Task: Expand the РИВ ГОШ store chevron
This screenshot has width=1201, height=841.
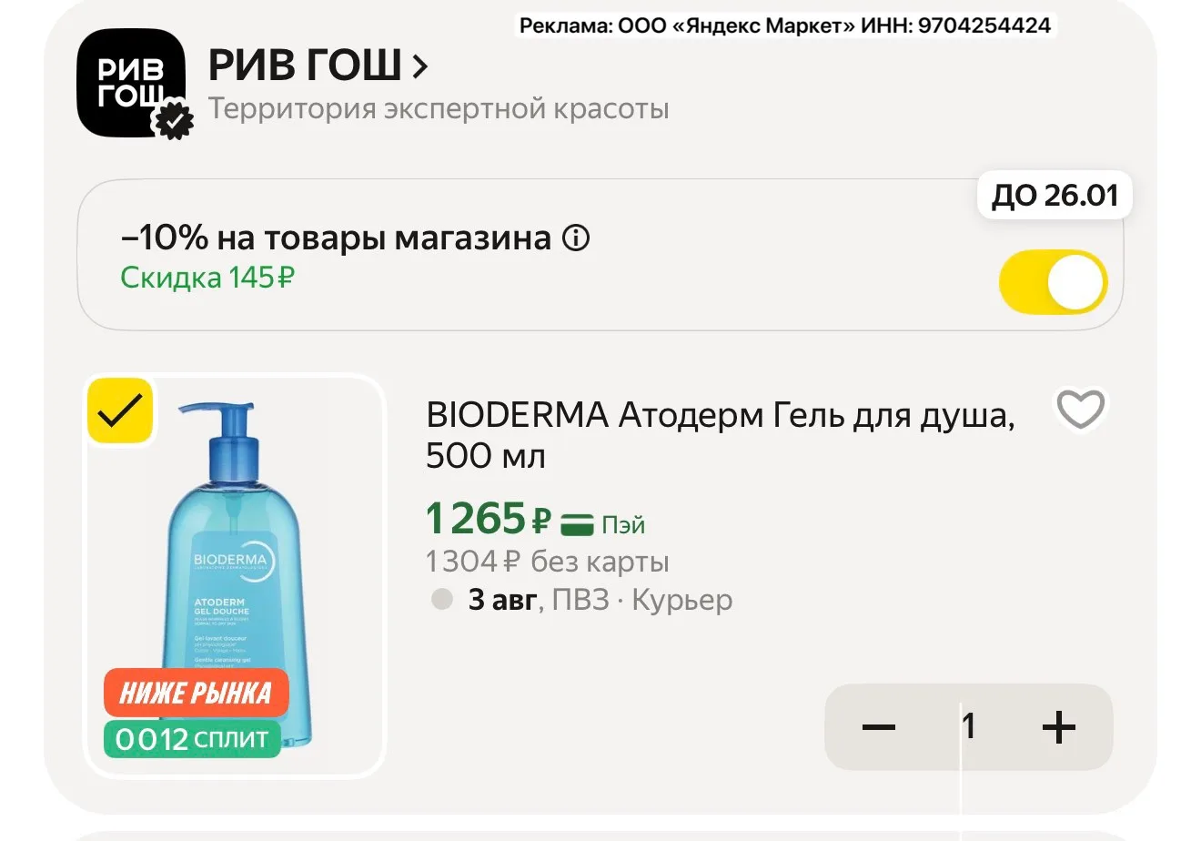Action: 419,66
